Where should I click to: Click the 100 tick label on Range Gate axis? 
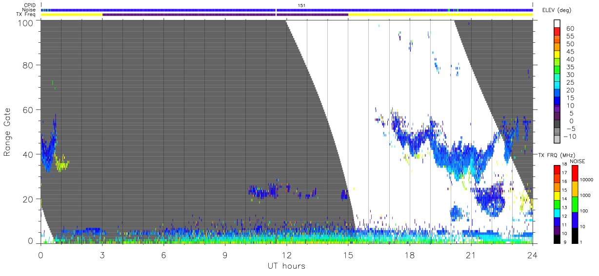(x=25, y=23)
